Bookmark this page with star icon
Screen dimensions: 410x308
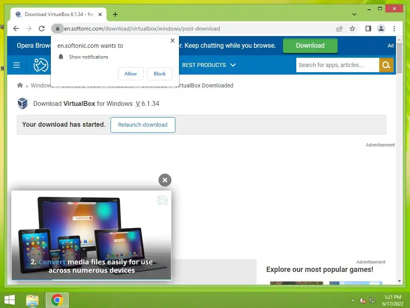pyautogui.click(x=352, y=28)
